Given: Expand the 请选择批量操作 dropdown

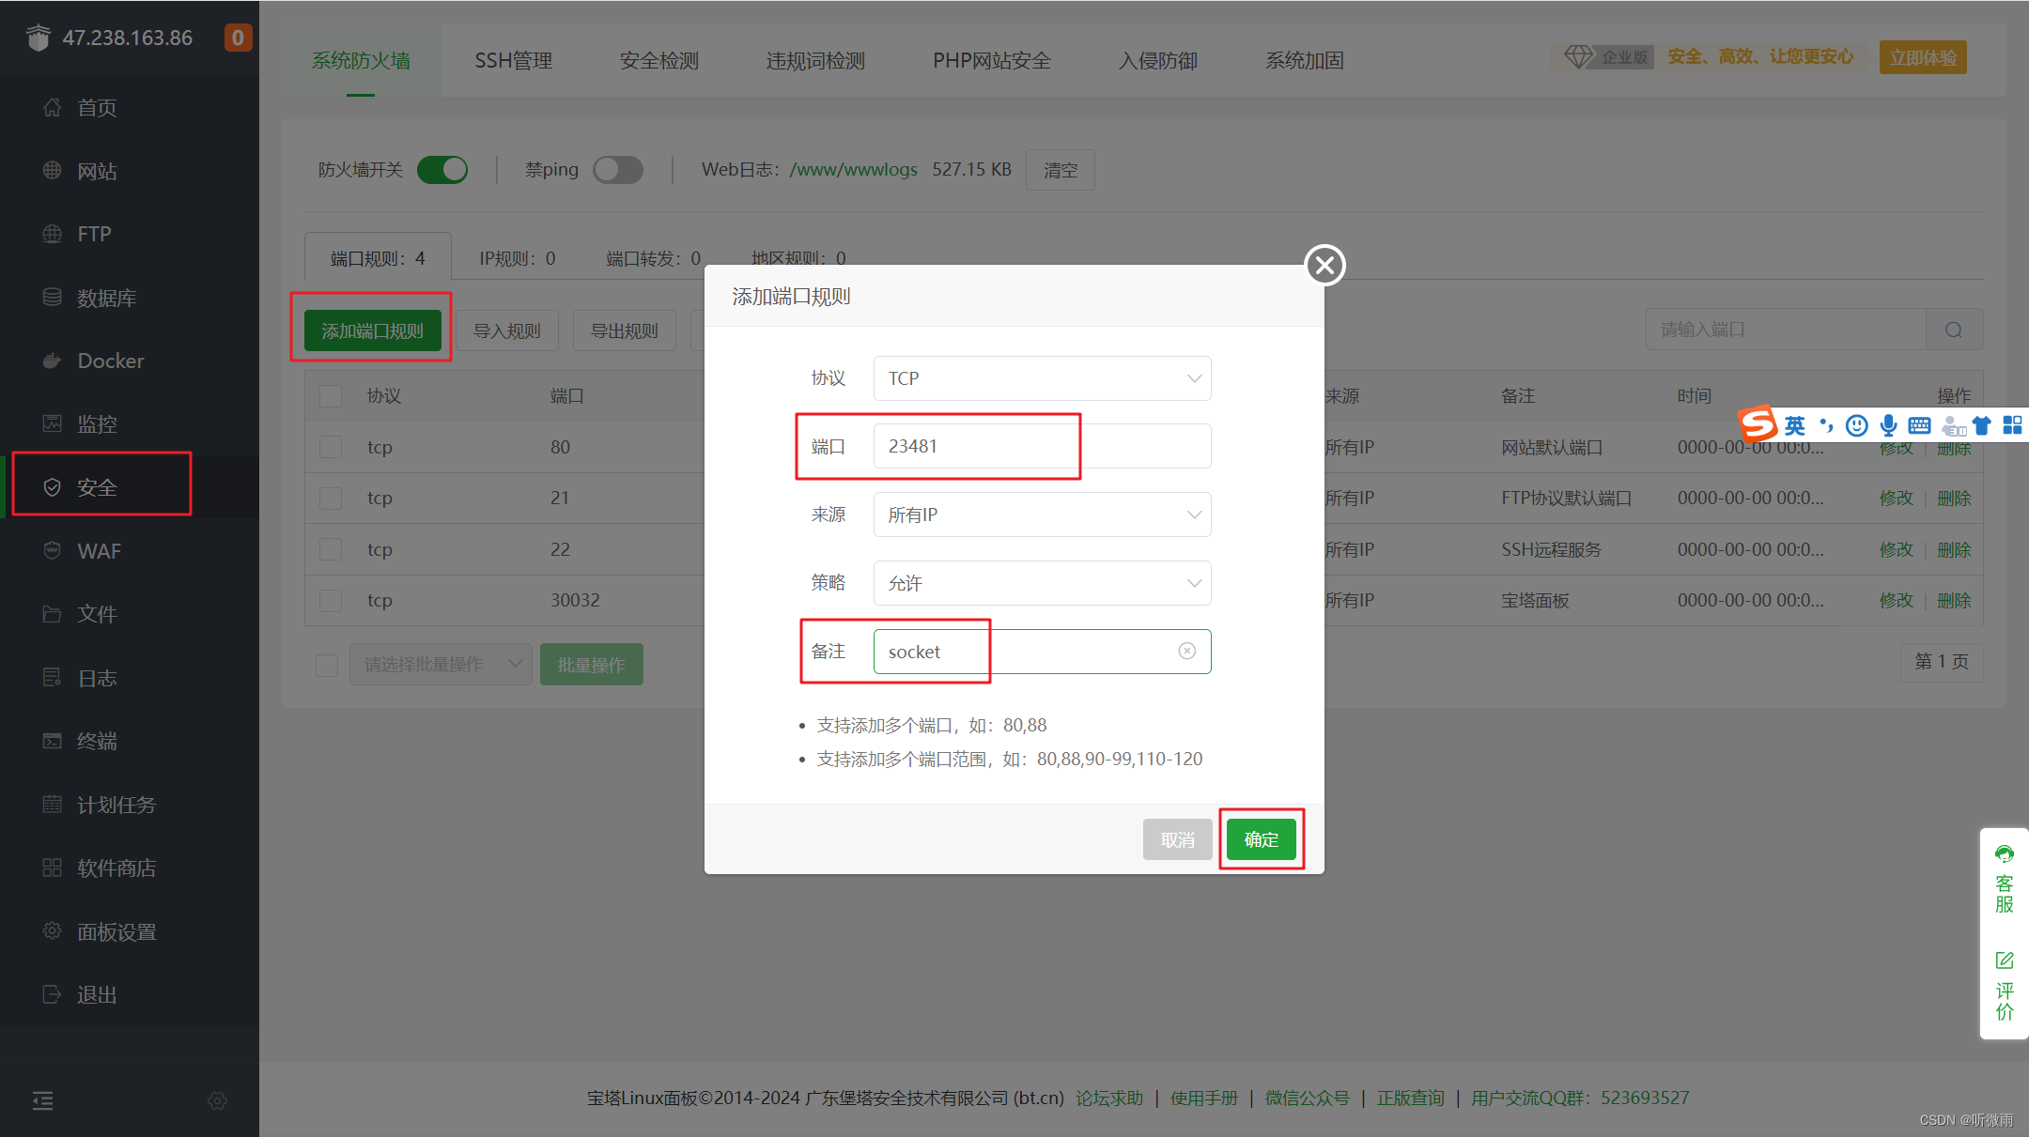Looking at the screenshot, I should click(441, 665).
